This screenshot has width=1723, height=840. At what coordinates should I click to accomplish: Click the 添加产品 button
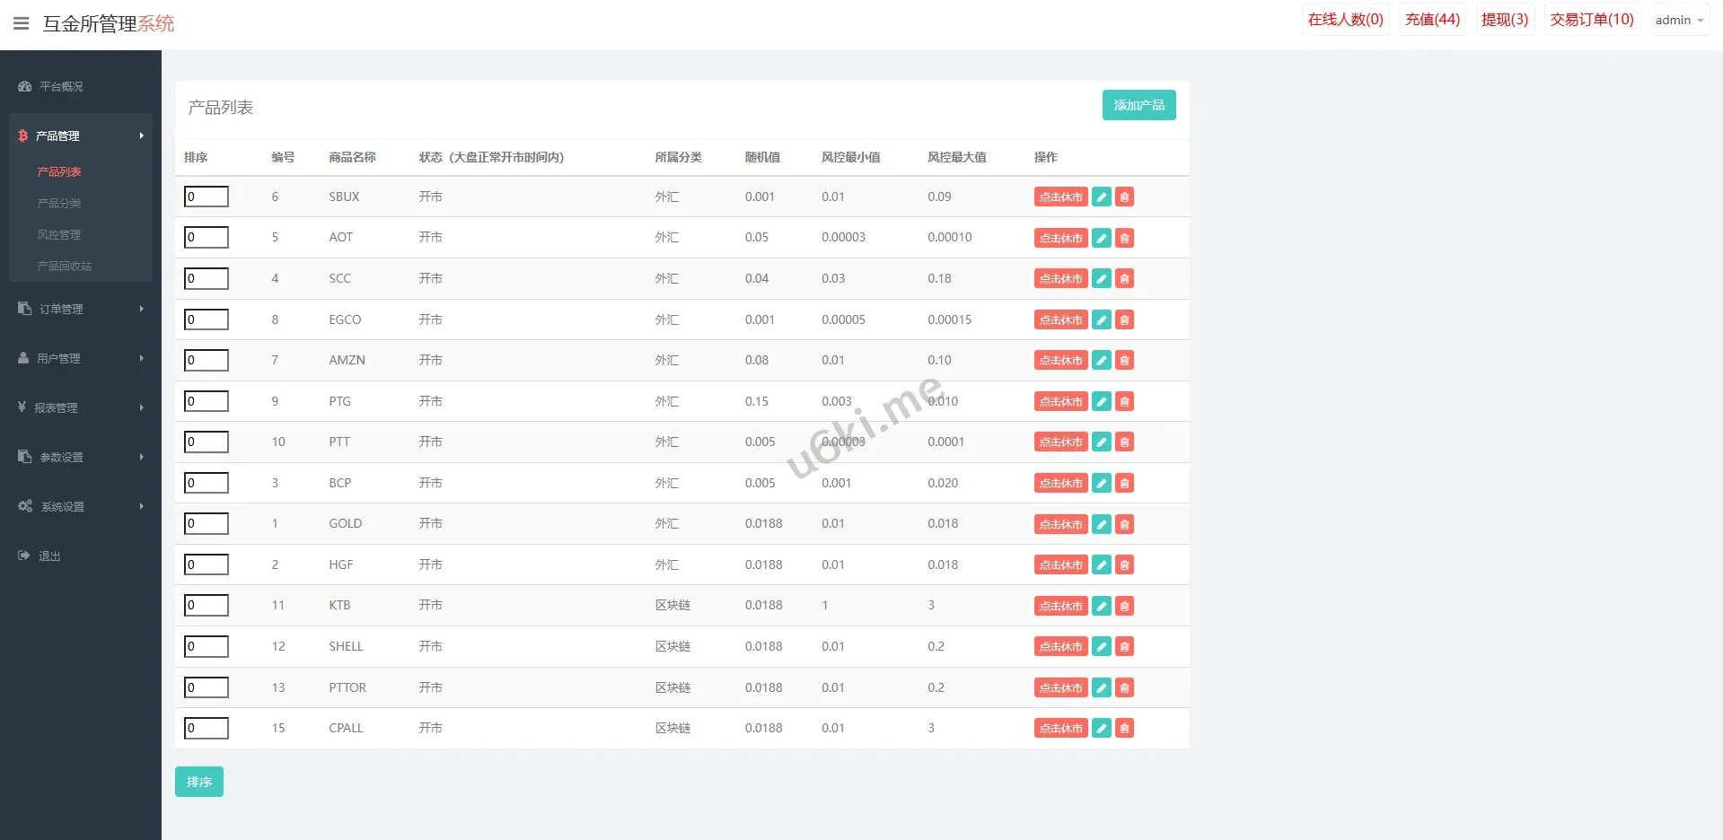tap(1138, 105)
